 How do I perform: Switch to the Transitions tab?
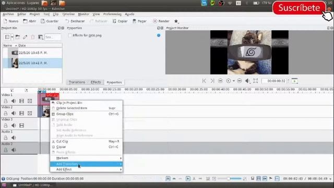(77, 82)
